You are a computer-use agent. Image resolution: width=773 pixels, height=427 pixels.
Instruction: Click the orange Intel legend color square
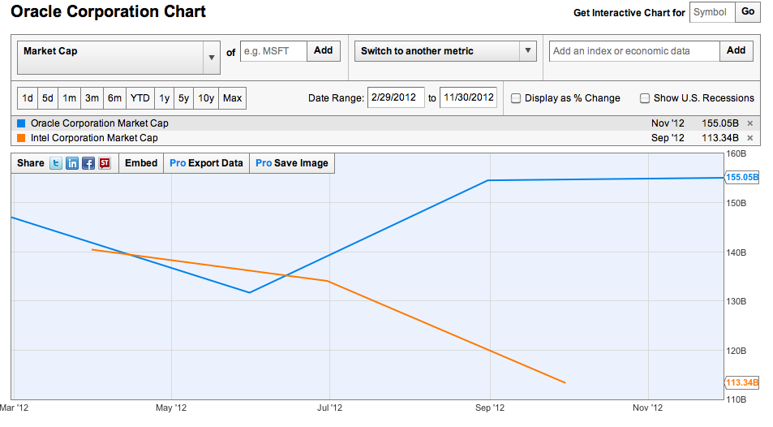pos(21,138)
